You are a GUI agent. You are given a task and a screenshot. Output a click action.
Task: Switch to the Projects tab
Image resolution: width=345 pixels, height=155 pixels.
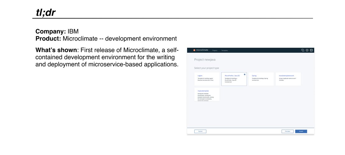[215, 50]
